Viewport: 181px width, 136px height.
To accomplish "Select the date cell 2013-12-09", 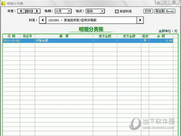I will tap(11, 41).
